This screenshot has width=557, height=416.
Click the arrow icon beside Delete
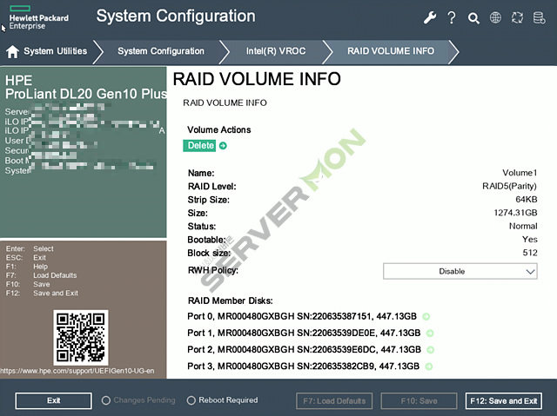223,146
